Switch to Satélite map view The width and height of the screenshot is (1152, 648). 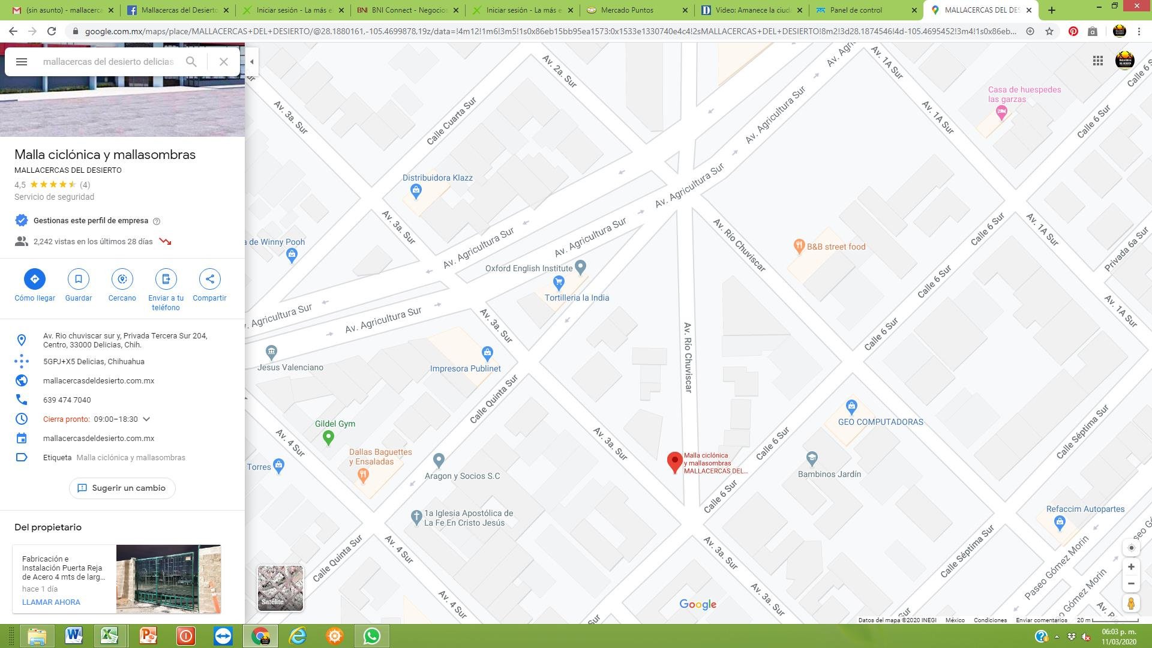point(280,588)
